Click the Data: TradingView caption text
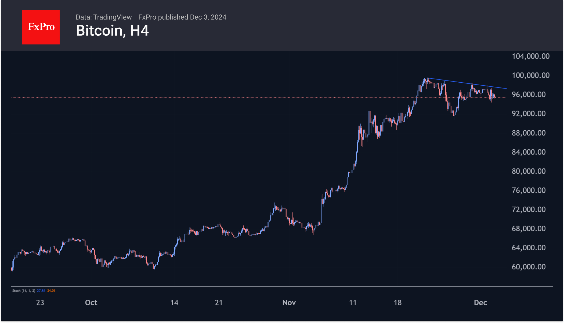Viewport: 564px width, 323px height. pos(104,17)
